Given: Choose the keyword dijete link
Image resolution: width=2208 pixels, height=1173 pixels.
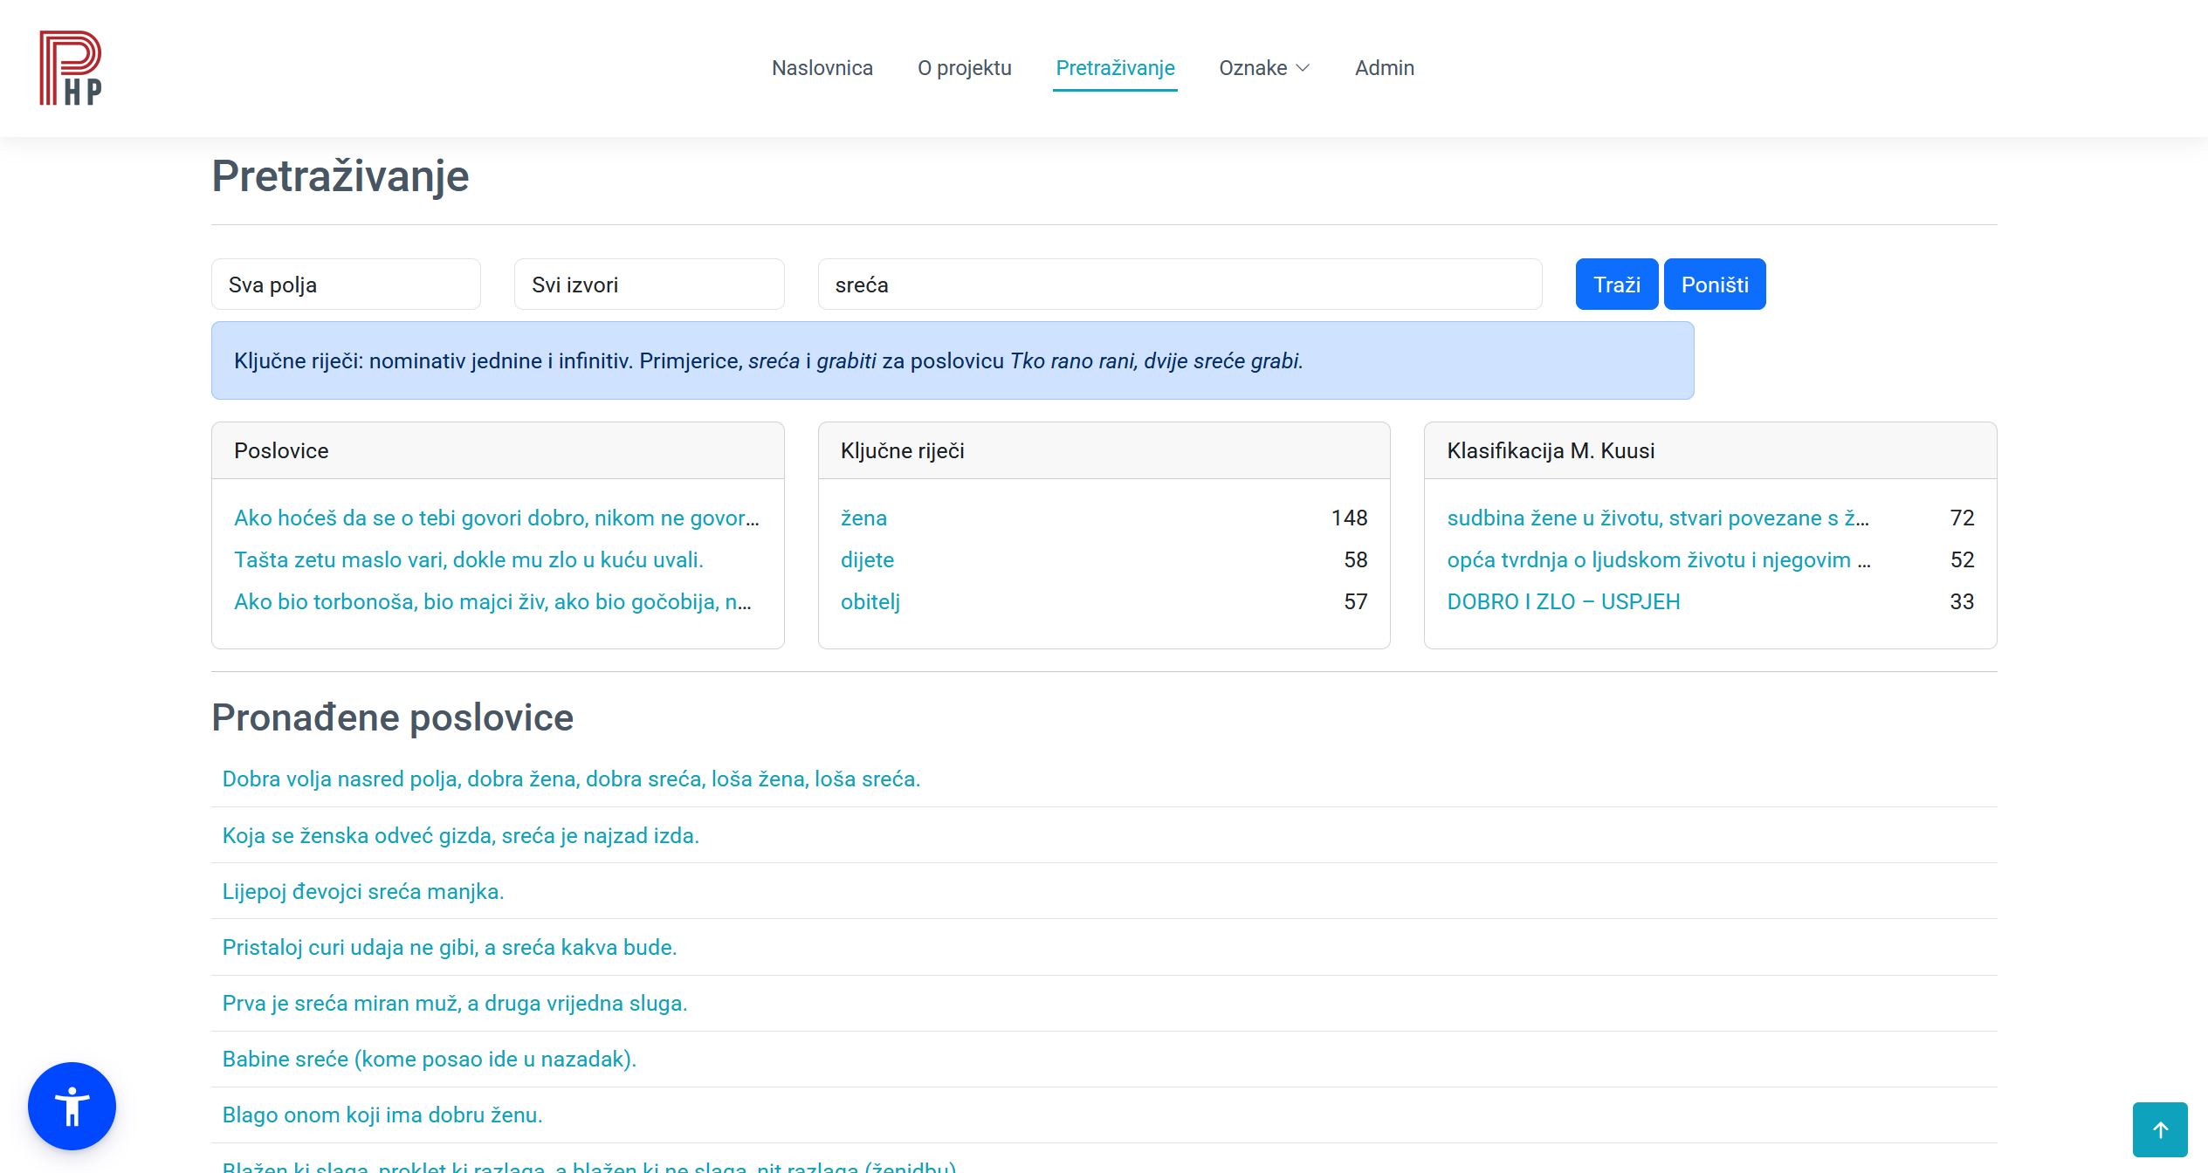Looking at the screenshot, I should coord(867,560).
